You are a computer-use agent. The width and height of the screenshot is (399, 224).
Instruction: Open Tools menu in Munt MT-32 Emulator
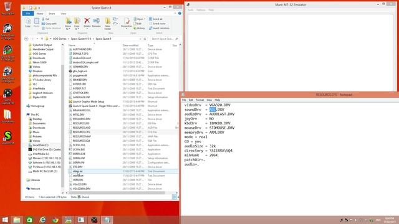point(191,10)
